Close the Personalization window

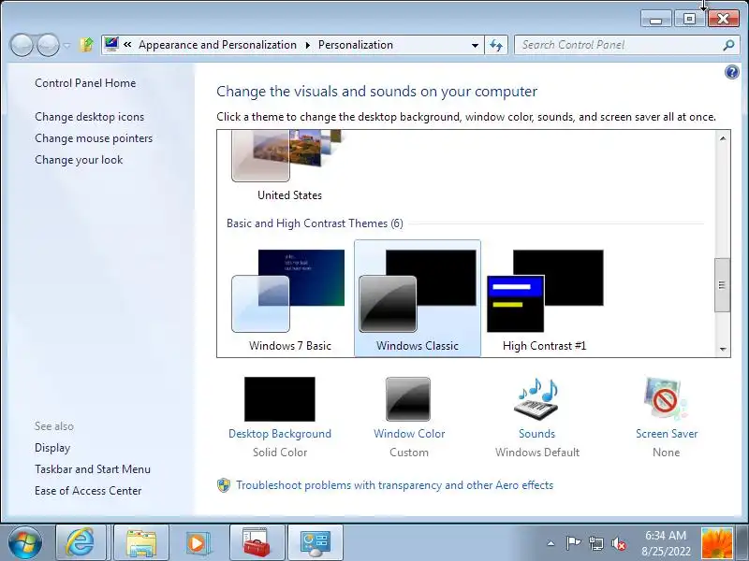pos(723,19)
